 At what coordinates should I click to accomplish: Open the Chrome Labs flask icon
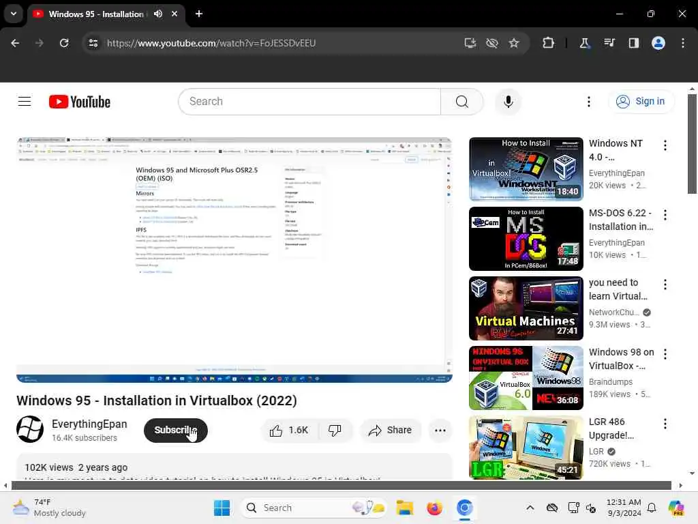(x=584, y=43)
